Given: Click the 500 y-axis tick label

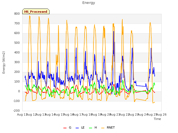Looking at the screenshot, I should coord(17,43).
